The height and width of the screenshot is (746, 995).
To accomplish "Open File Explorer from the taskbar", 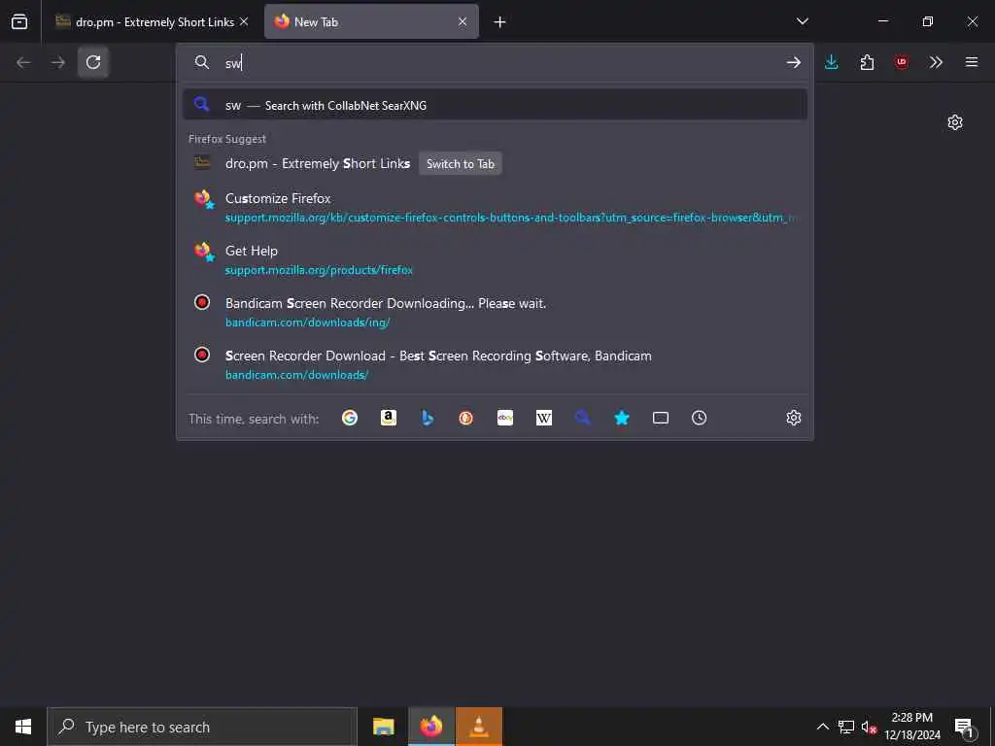I will (x=383, y=727).
